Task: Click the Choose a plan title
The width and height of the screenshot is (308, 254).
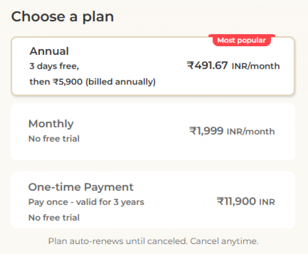Action: [x=63, y=16]
